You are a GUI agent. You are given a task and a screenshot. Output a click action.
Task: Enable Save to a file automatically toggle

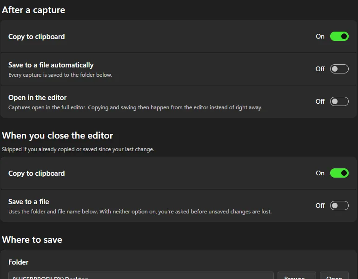tap(339, 69)
